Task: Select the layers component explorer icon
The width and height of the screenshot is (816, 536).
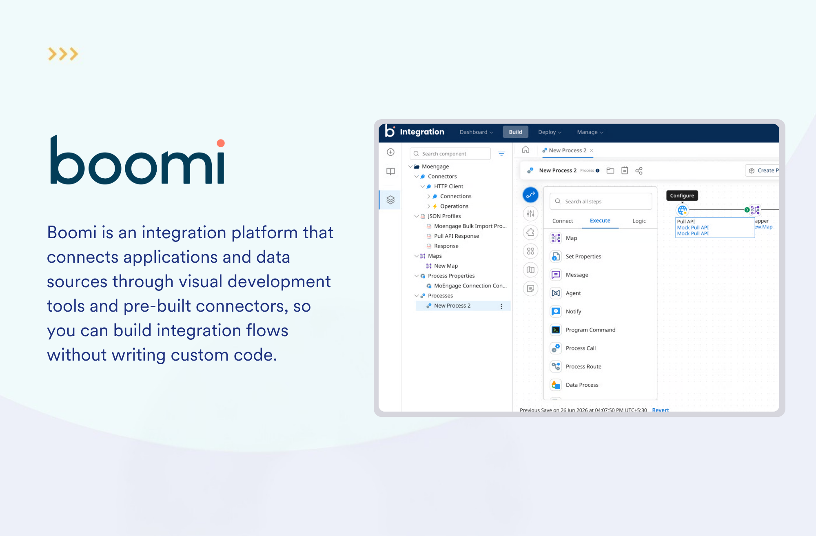Action: [390, 200]
